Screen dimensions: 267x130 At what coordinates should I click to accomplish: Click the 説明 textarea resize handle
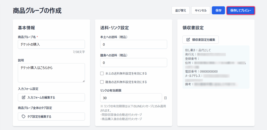click(83, 81)
